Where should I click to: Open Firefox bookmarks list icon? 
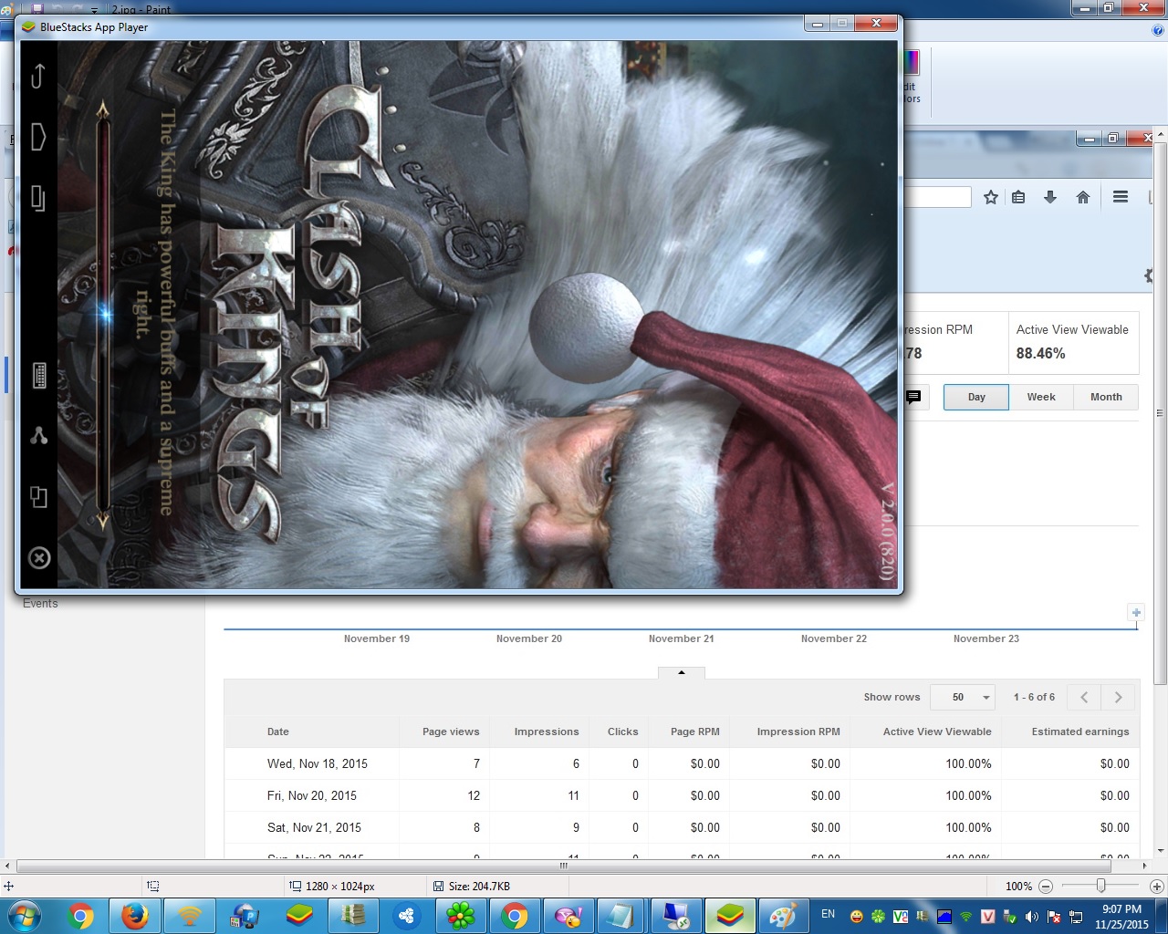coord(1019,197)
